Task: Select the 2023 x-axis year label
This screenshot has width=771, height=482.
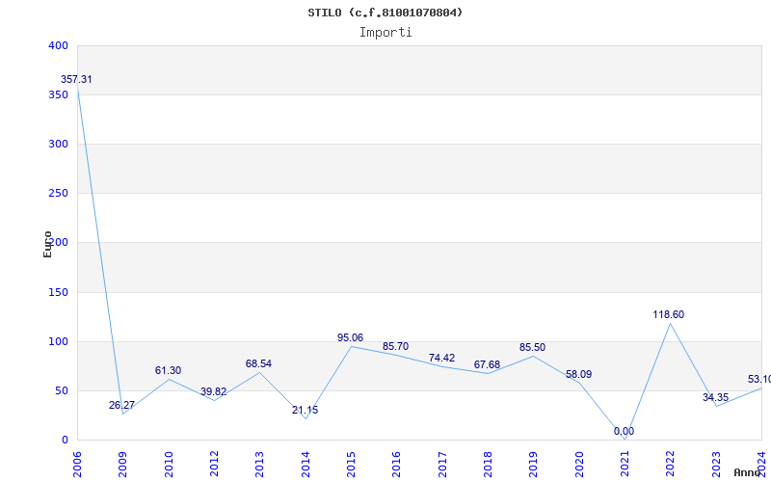Action: [716, 464]
